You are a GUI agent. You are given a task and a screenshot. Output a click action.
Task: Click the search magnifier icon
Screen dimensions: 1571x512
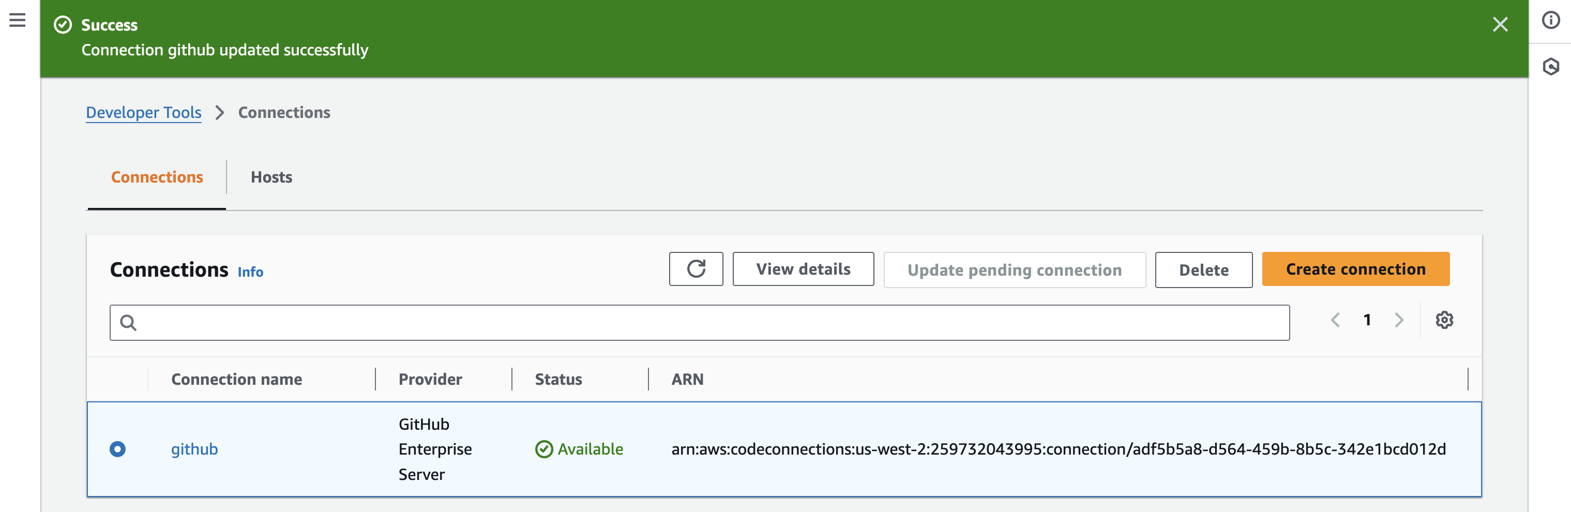coord(128,322)
